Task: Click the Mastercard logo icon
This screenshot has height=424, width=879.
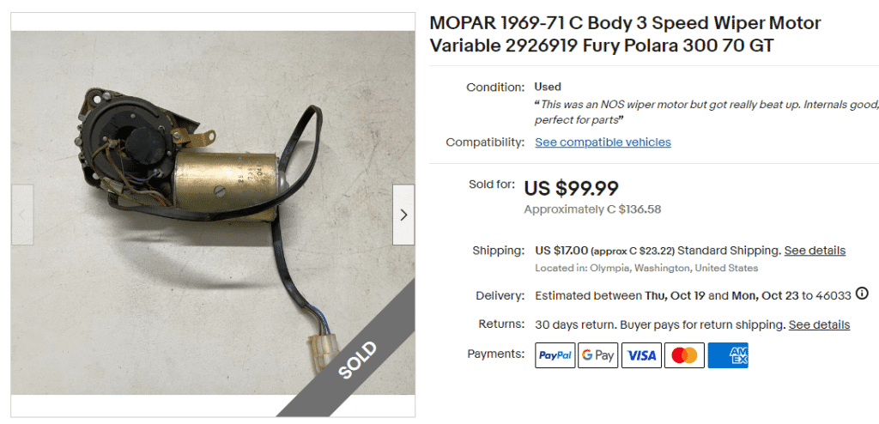Action: (684, 355)
